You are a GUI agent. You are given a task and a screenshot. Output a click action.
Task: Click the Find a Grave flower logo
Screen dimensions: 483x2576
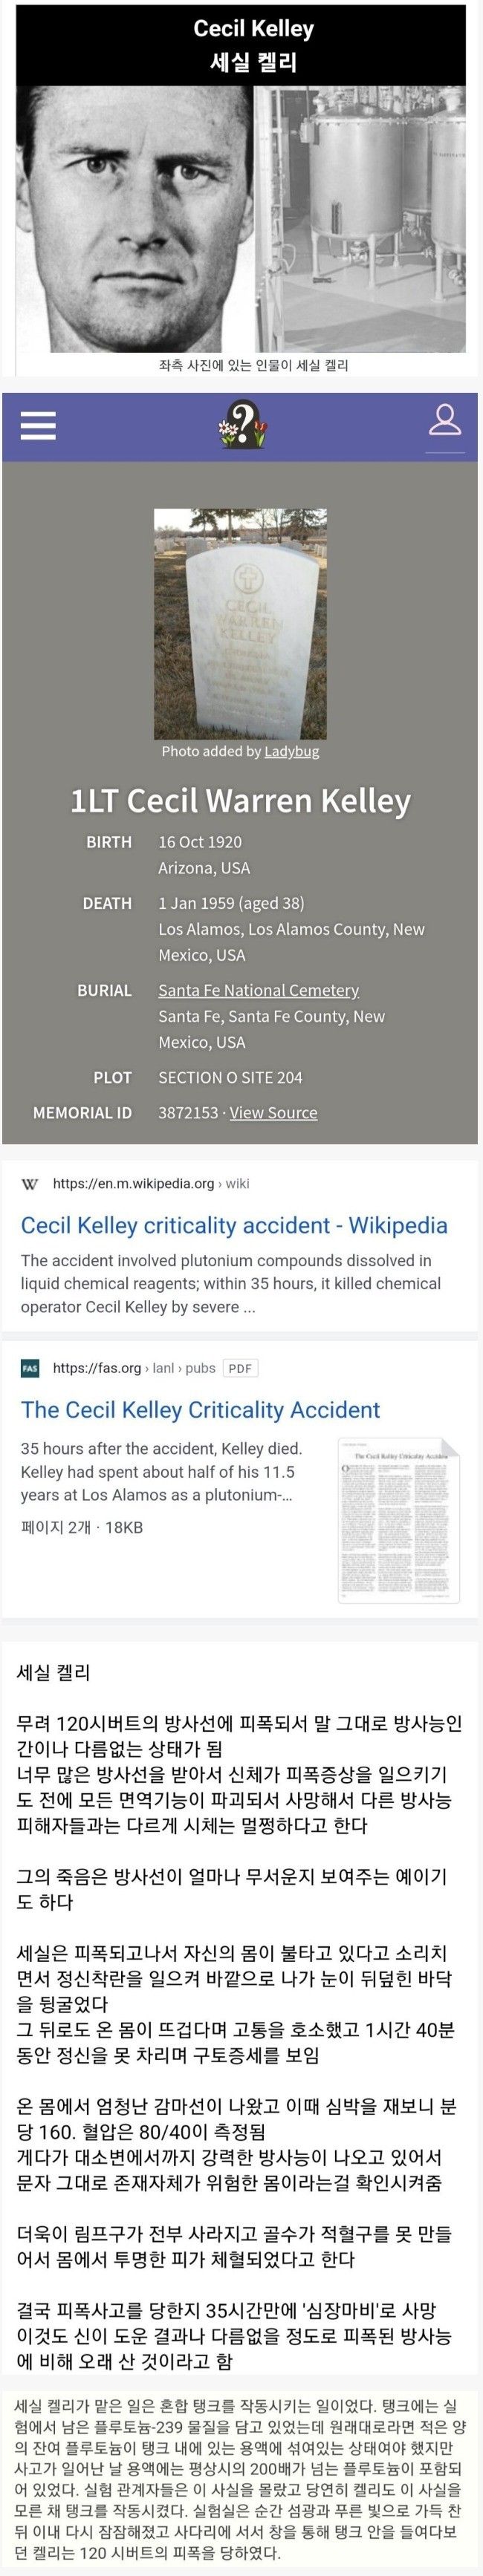tap(243, 424)
